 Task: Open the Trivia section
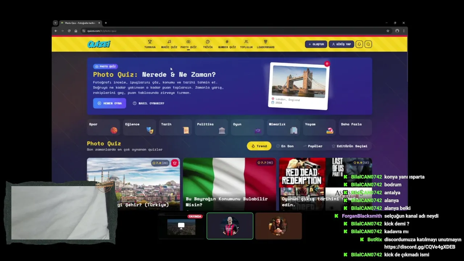208,44
